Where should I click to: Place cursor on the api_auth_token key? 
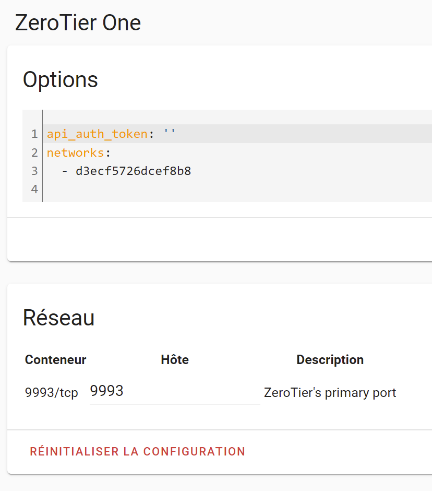click(97, 134)
